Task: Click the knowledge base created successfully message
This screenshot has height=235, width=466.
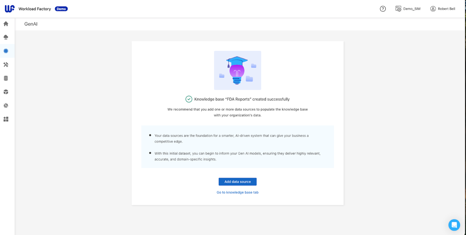Action: (242, 99)
